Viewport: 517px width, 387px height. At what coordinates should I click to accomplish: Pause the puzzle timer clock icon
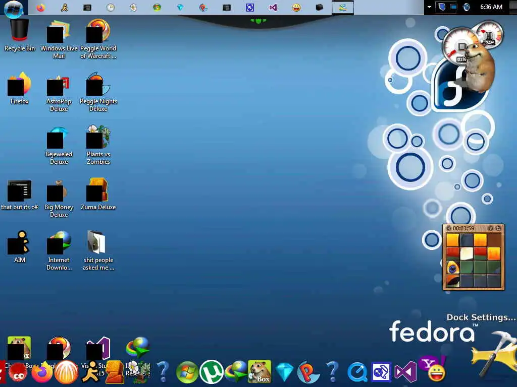[448, 228]
